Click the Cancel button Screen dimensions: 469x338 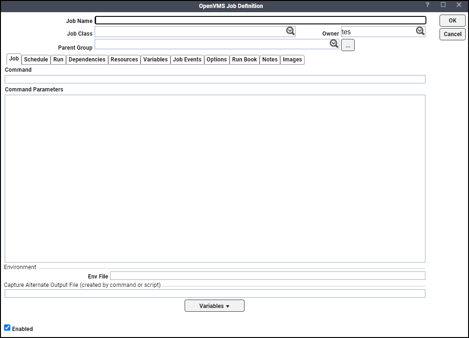pyautogui.click(x=452, y=34)
